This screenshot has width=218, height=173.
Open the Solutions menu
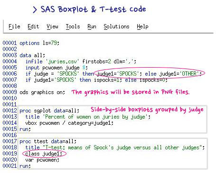tap(116, 26)
